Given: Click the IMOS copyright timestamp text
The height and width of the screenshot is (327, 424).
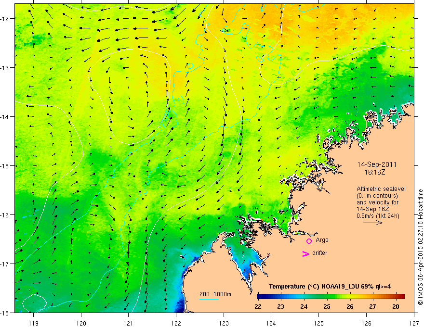Looking at the screenshot, I should [x=420, y=247].
